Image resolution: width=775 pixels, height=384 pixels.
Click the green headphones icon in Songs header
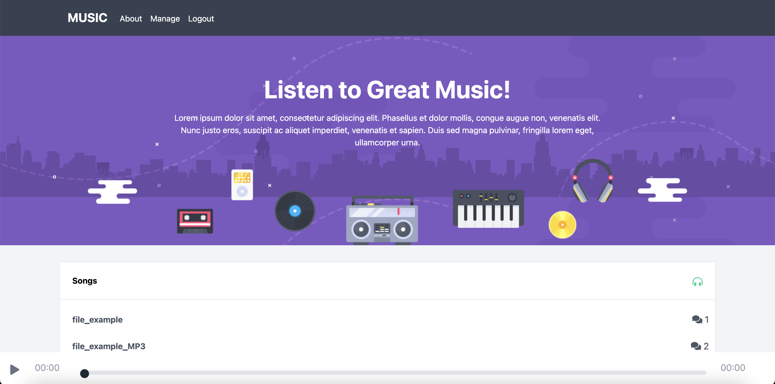(x=697, y=282)
